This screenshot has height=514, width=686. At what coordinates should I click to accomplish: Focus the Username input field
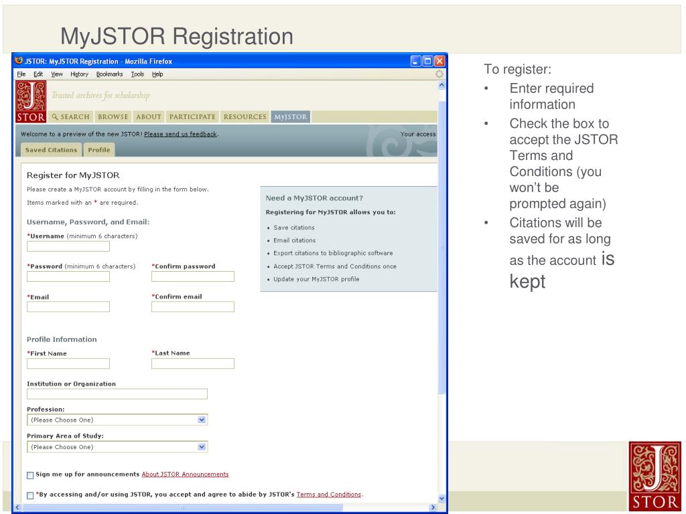pyautogui.click(x=68, y=246)
